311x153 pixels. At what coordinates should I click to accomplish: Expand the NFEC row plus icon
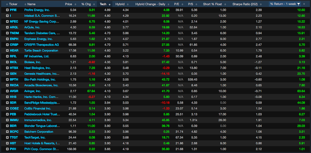tap(7, 22)
